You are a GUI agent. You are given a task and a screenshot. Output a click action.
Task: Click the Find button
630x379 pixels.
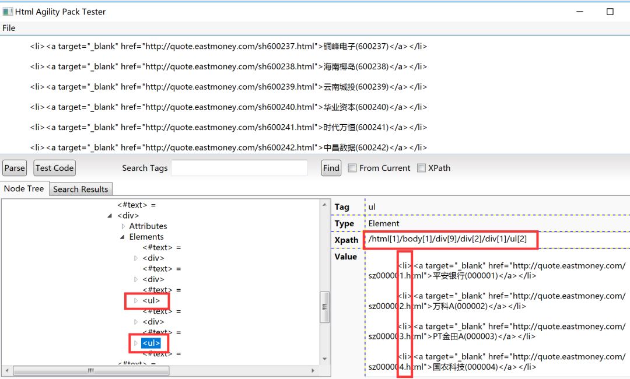coord(331,168)
